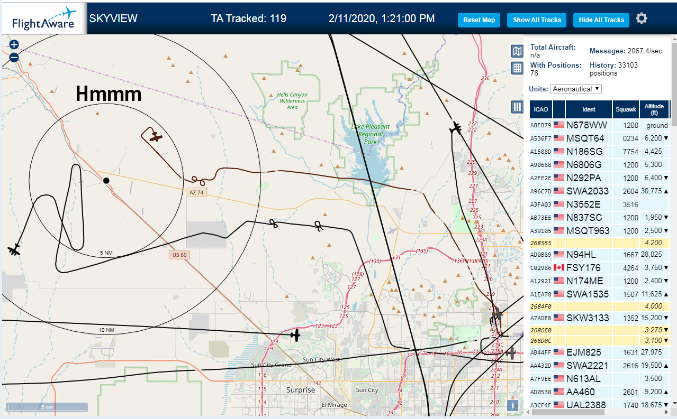Select the N3552E aircraft row
Screen dimensions: 677x419
600,204
